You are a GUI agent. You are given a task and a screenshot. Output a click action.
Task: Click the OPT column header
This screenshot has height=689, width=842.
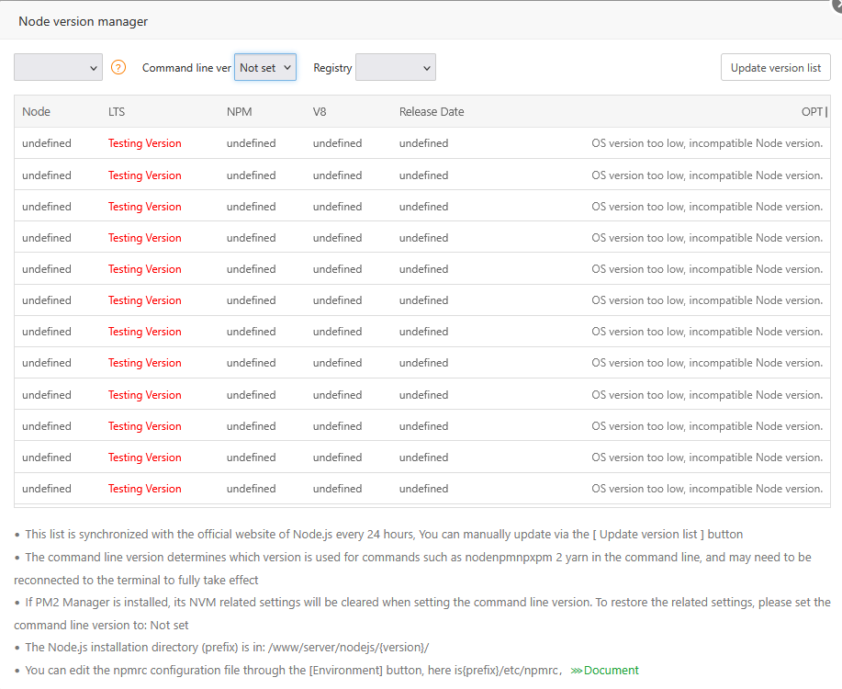812,112
